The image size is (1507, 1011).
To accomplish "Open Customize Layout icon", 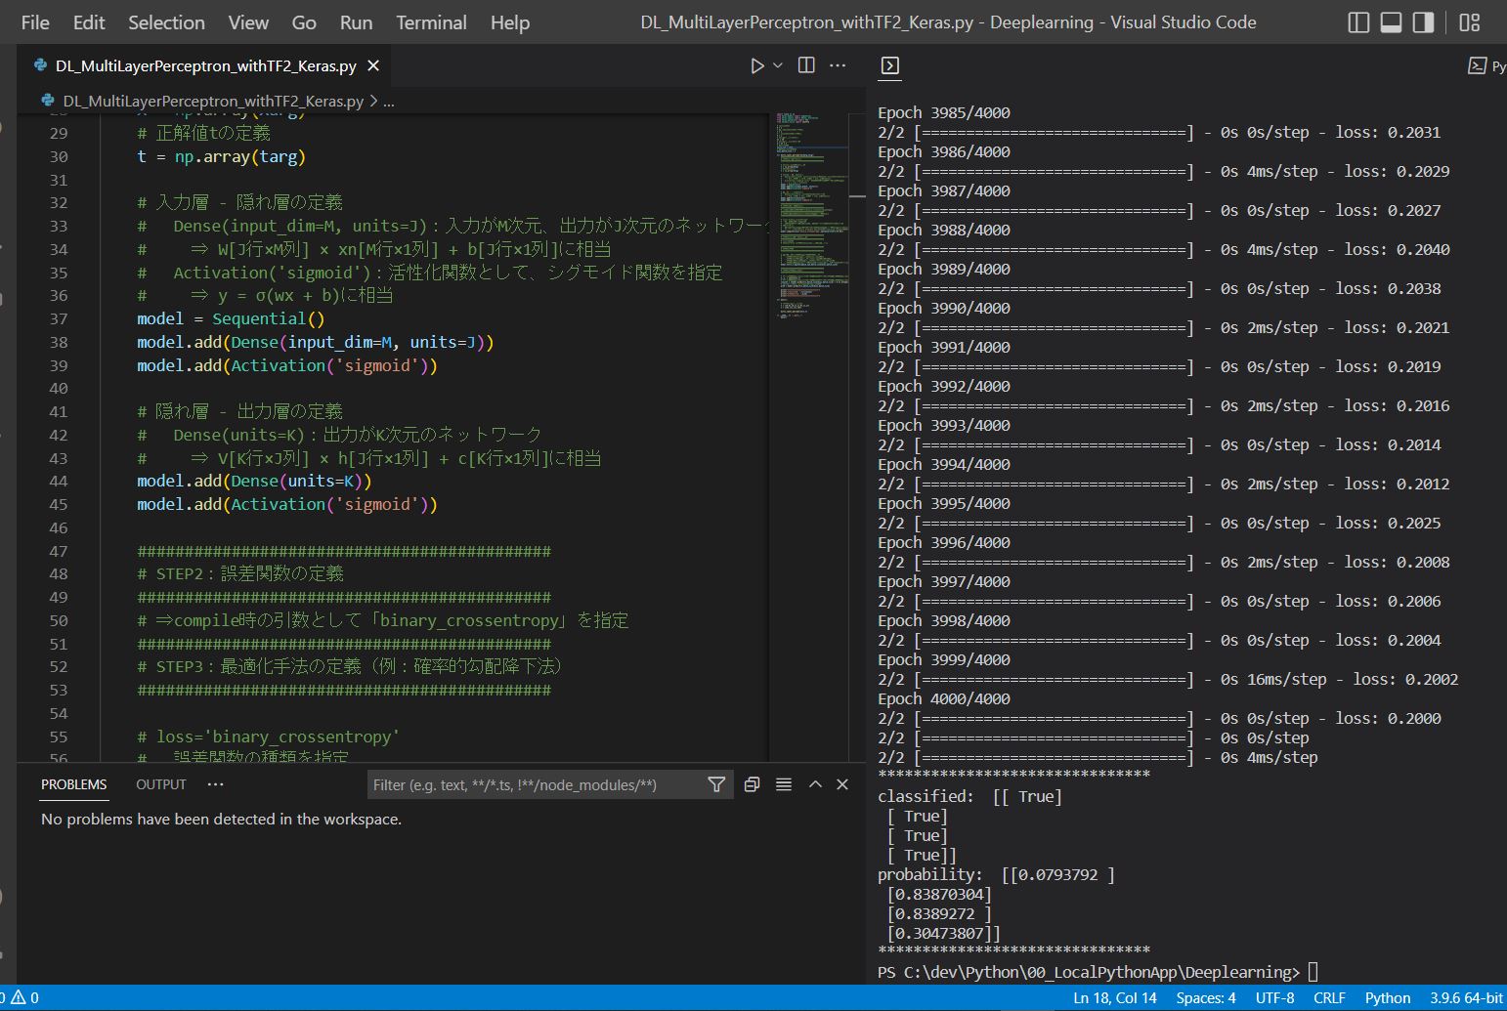I will pos(1469,22).
